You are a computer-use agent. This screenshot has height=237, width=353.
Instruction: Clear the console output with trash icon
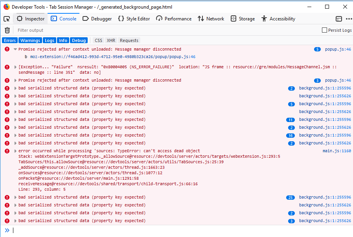(x=7, y=30)
